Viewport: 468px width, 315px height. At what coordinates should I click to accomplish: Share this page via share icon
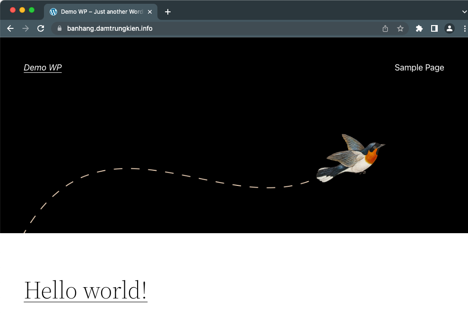pyautogui.click(x=385, y=28)
